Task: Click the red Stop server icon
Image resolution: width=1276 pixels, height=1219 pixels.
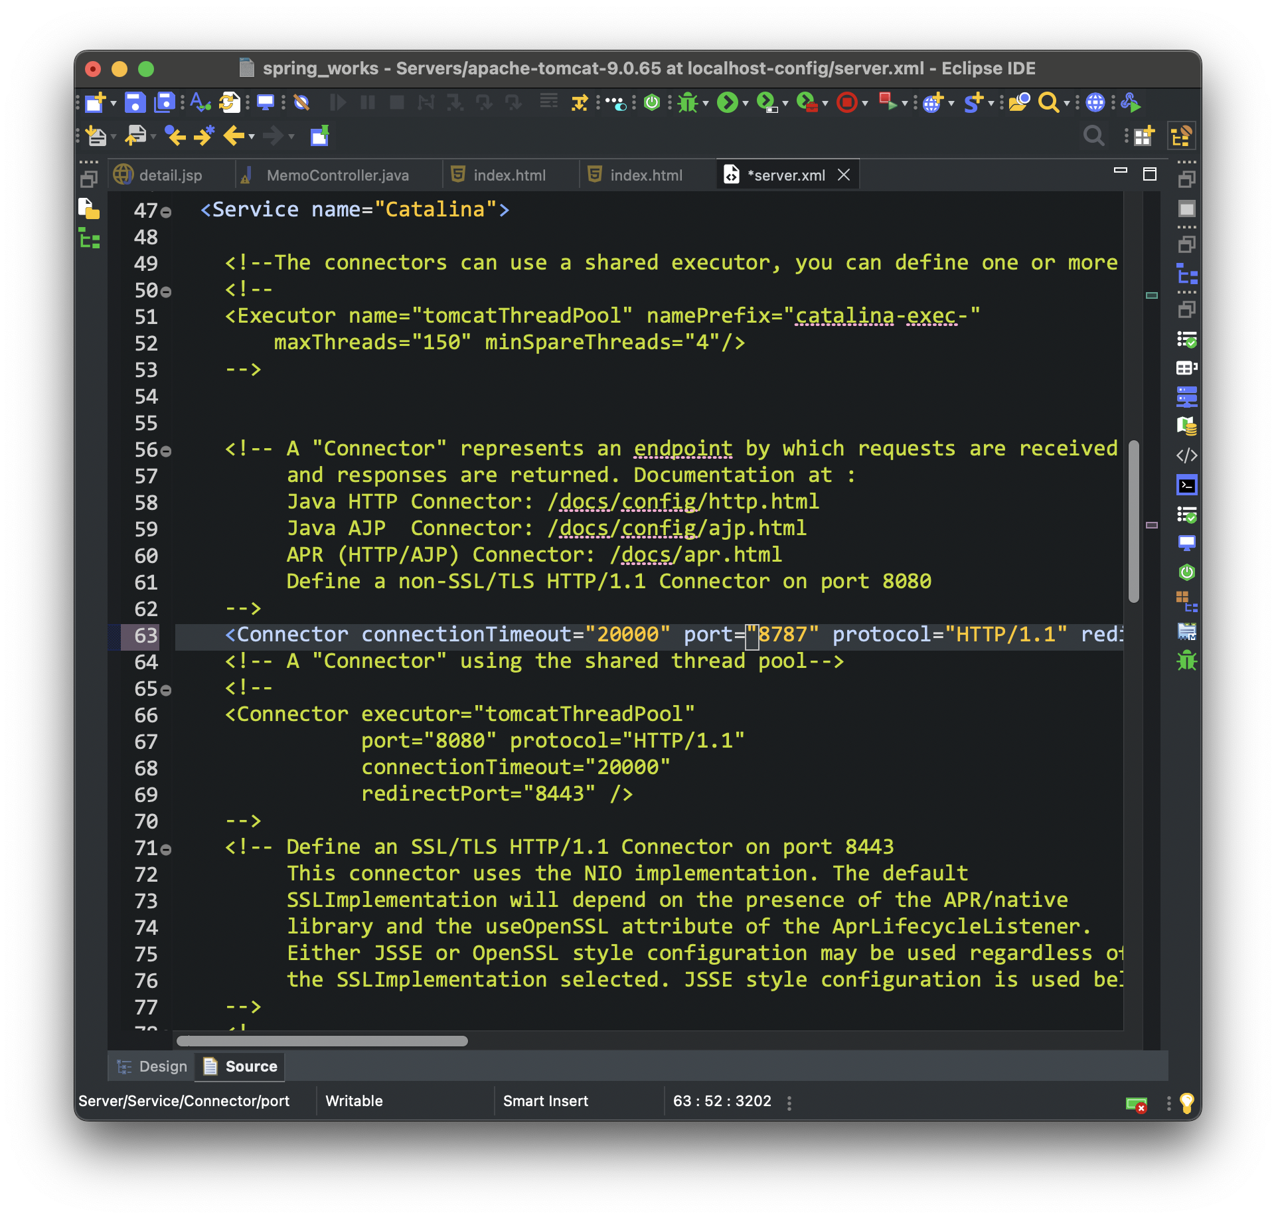Action: tap(846, 103)
